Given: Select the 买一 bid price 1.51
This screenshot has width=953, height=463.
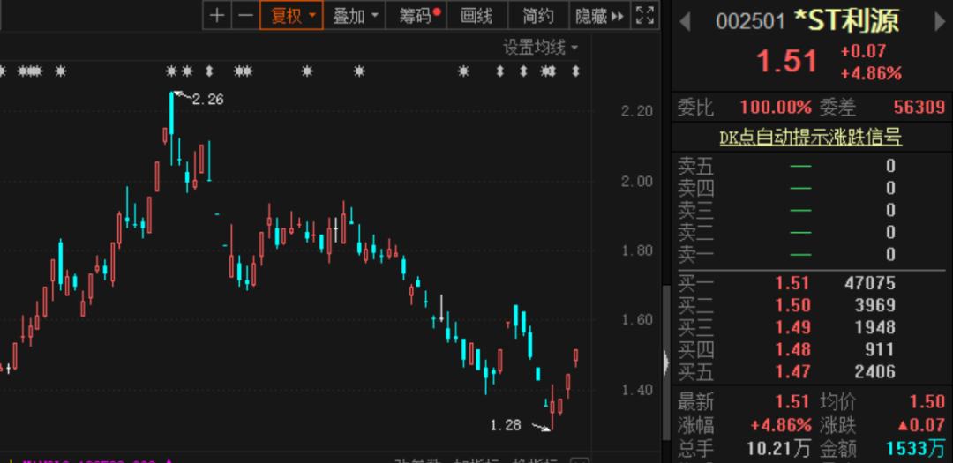Looking at the screenshot, I should click(792, 282).
